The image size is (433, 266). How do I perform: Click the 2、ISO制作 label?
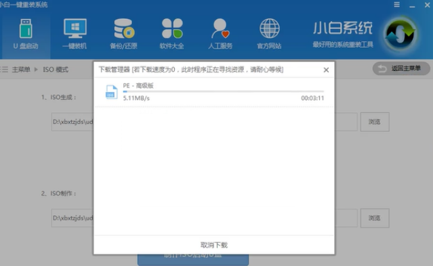pyautogui.click(x=59, y=194)
